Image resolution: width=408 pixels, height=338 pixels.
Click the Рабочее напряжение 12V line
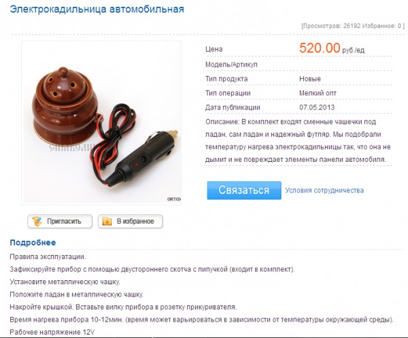click(x=52, y=333)
